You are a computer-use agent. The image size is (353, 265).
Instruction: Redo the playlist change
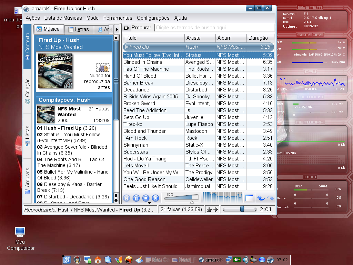[270, 198]
